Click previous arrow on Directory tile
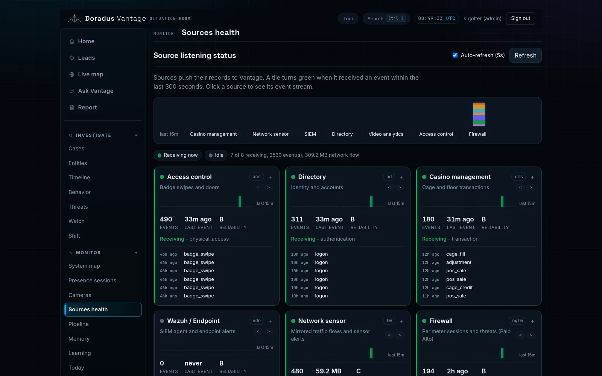 (389, 187)
